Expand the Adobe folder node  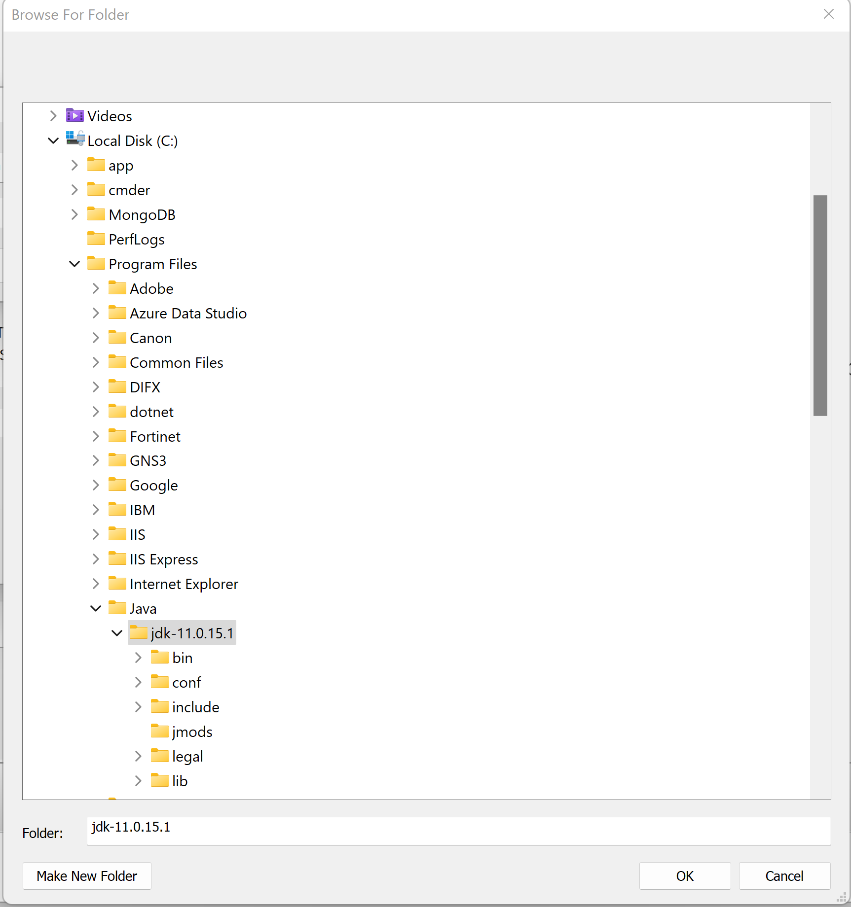click(96, 289)
